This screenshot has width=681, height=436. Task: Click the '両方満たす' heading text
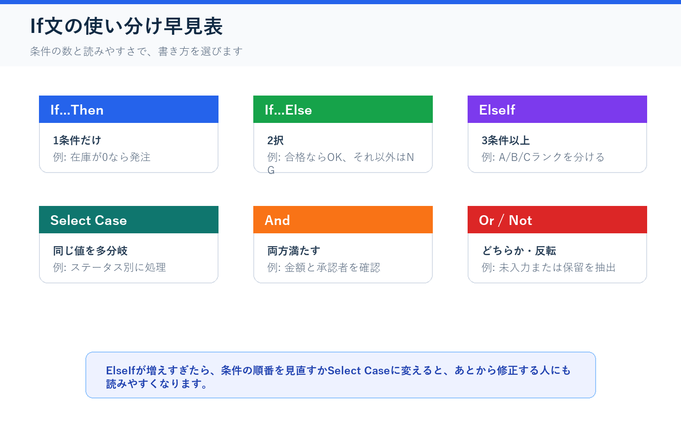(294, 250)
